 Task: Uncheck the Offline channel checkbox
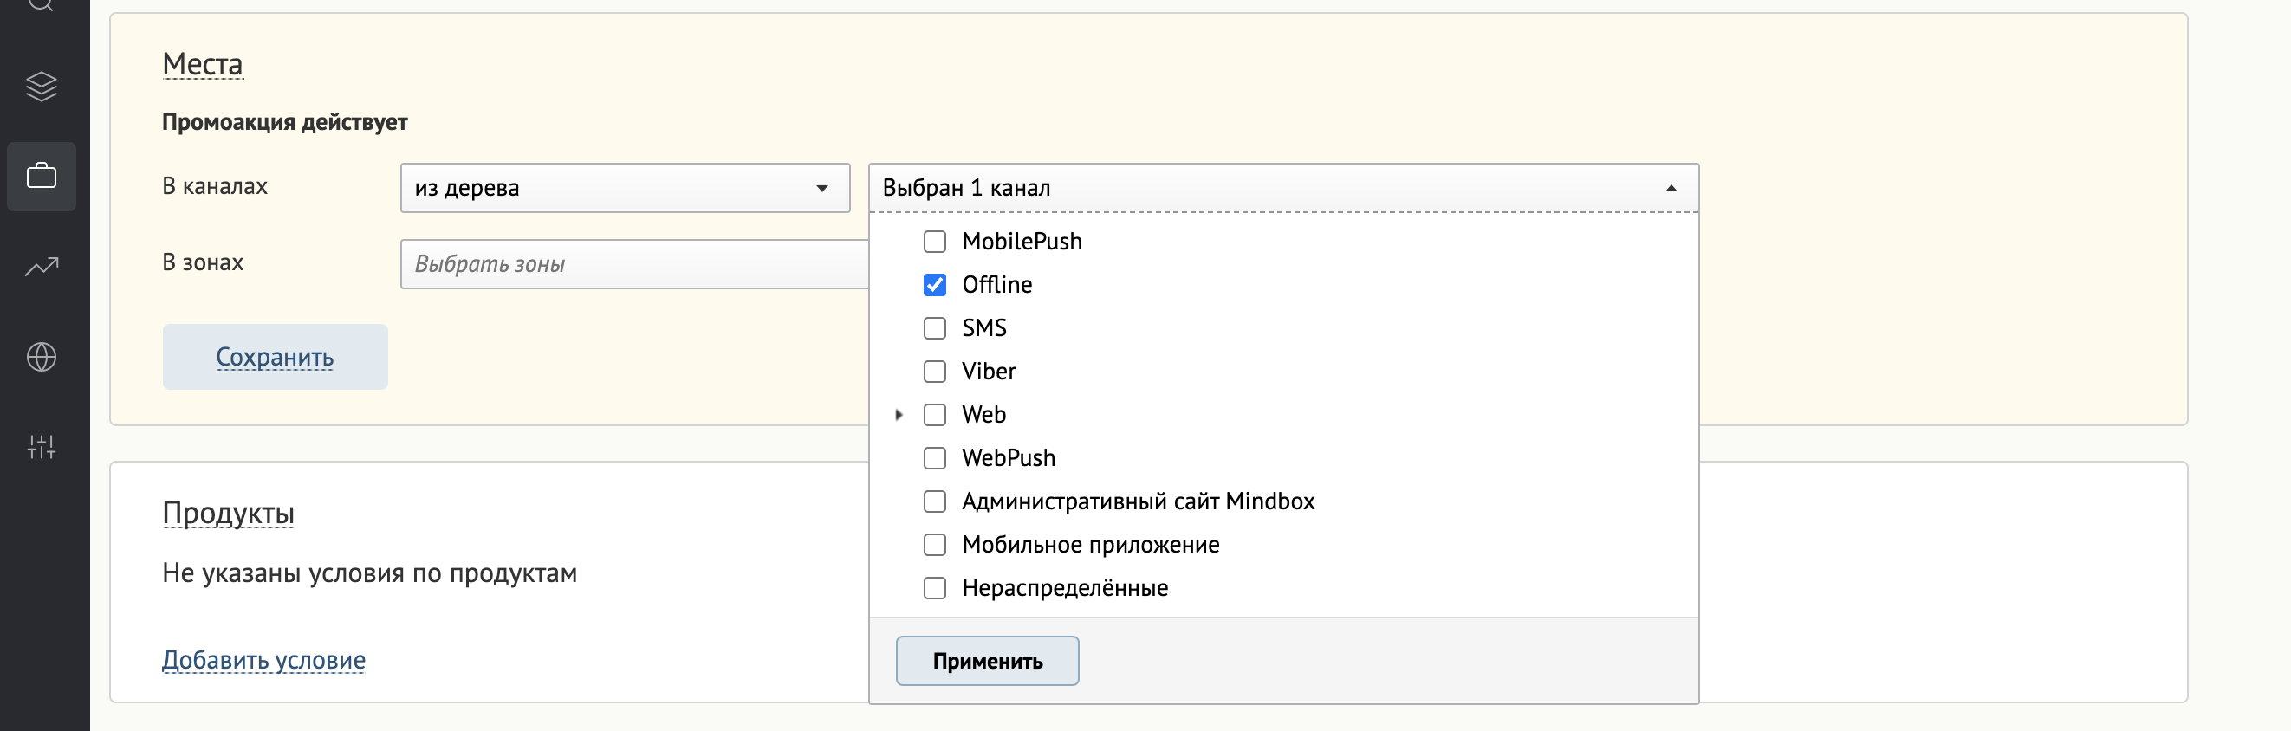pyautogui.click(x=935, y=285)
